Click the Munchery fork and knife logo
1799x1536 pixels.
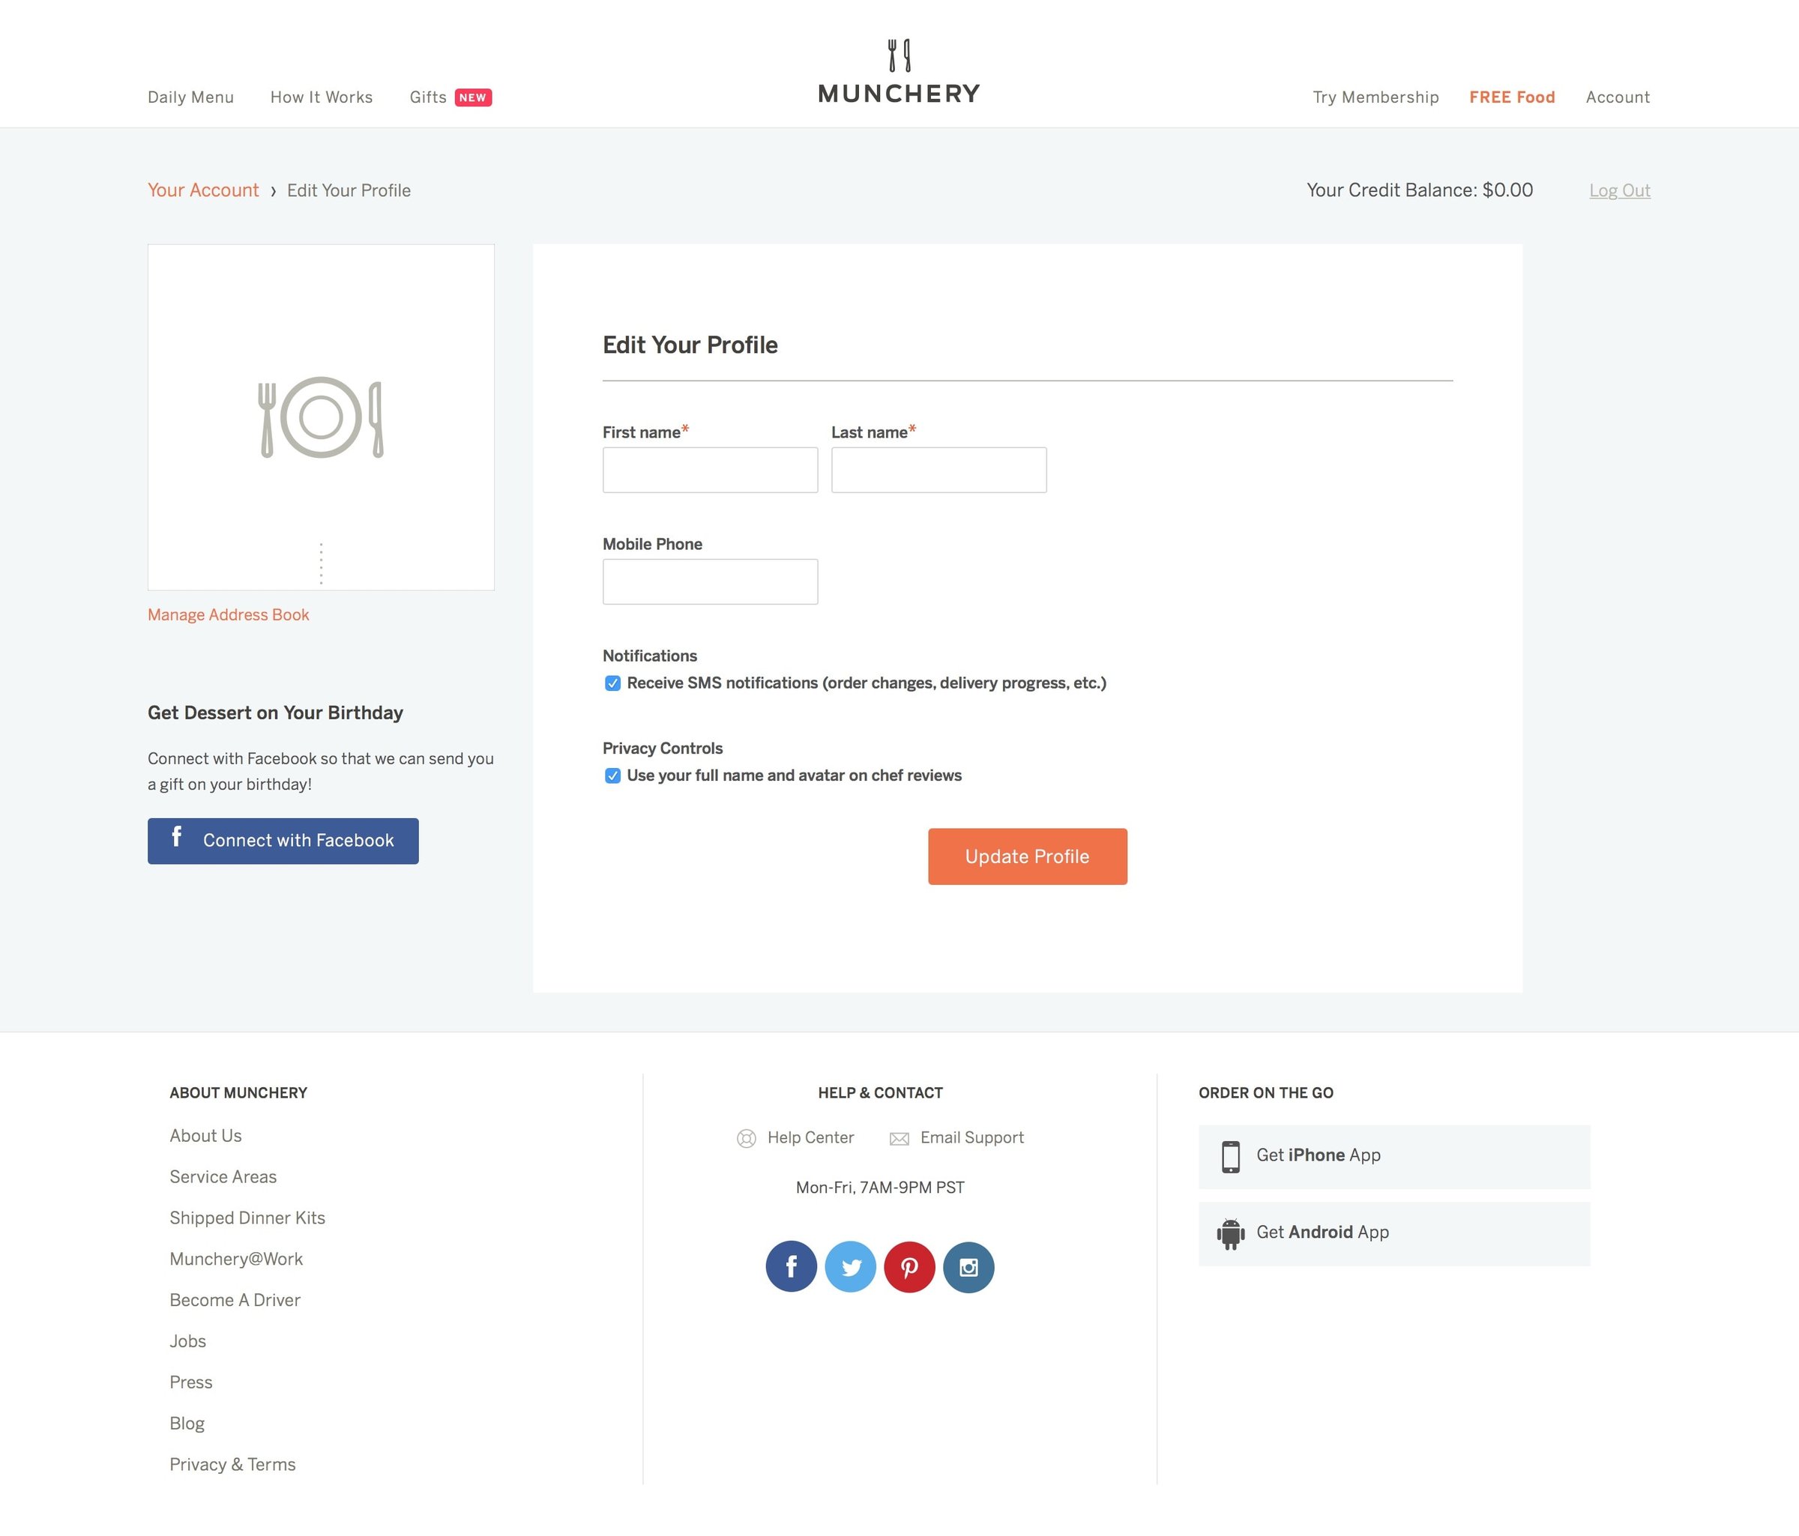[x=899, y=55]
